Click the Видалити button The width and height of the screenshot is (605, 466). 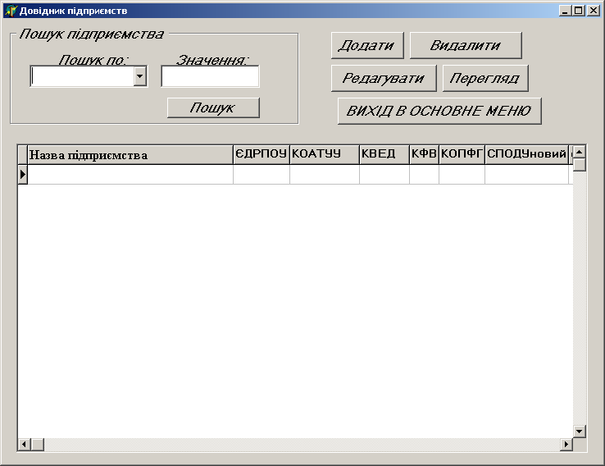[466, 46]
